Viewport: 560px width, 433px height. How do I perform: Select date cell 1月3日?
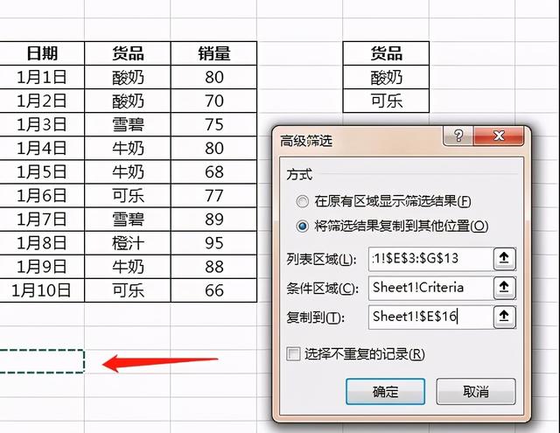pos(42,124)
